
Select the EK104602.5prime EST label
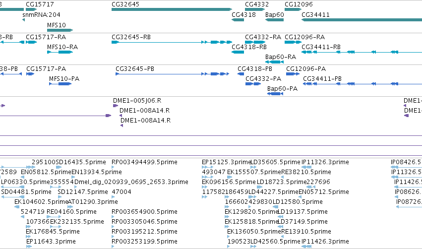(41, 202)
